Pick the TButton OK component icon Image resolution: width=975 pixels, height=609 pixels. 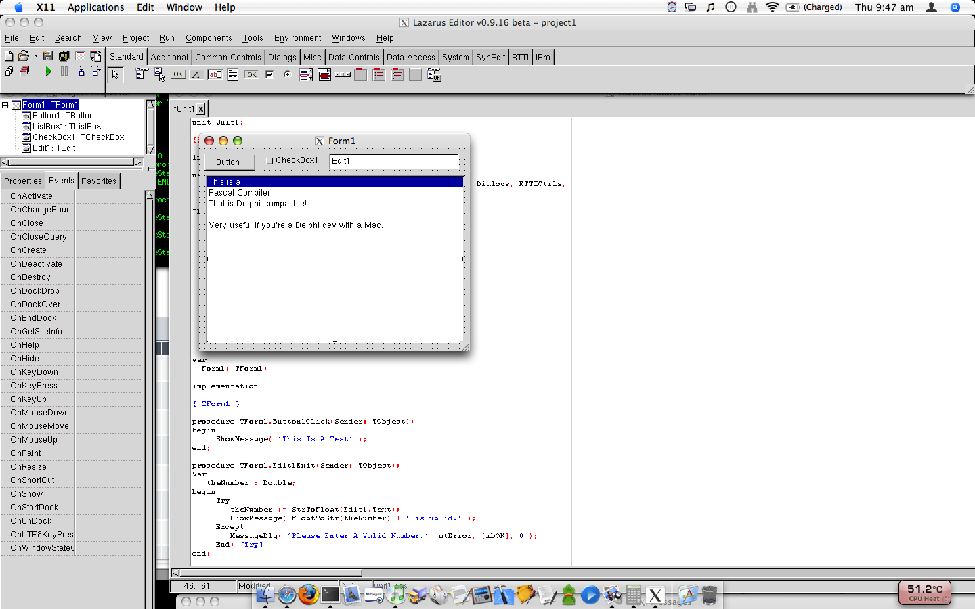178,74
